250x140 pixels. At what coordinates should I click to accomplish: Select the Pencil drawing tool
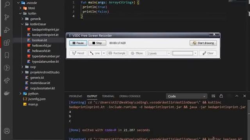(78, 53)
